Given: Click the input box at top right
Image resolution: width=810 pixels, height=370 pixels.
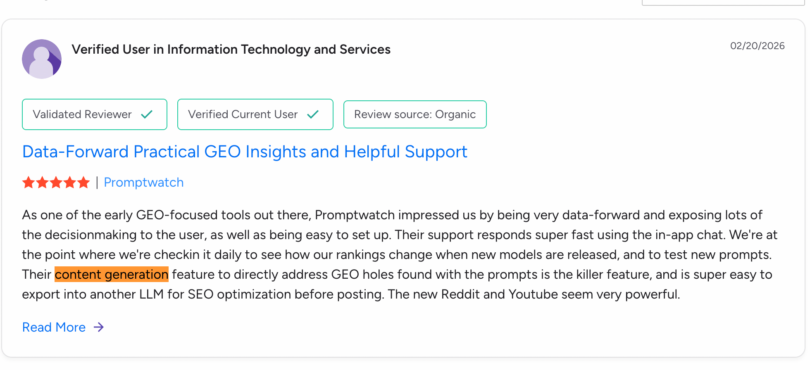Looking at the screenshot, I should pyautogui.click(x=723, y=2).
